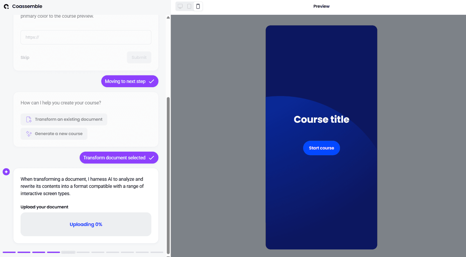Click the scroll up arrow in chat panel
The image size is (466, 257).
(168, 17)
